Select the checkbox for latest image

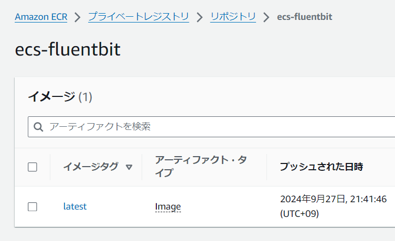coord(33,207)
